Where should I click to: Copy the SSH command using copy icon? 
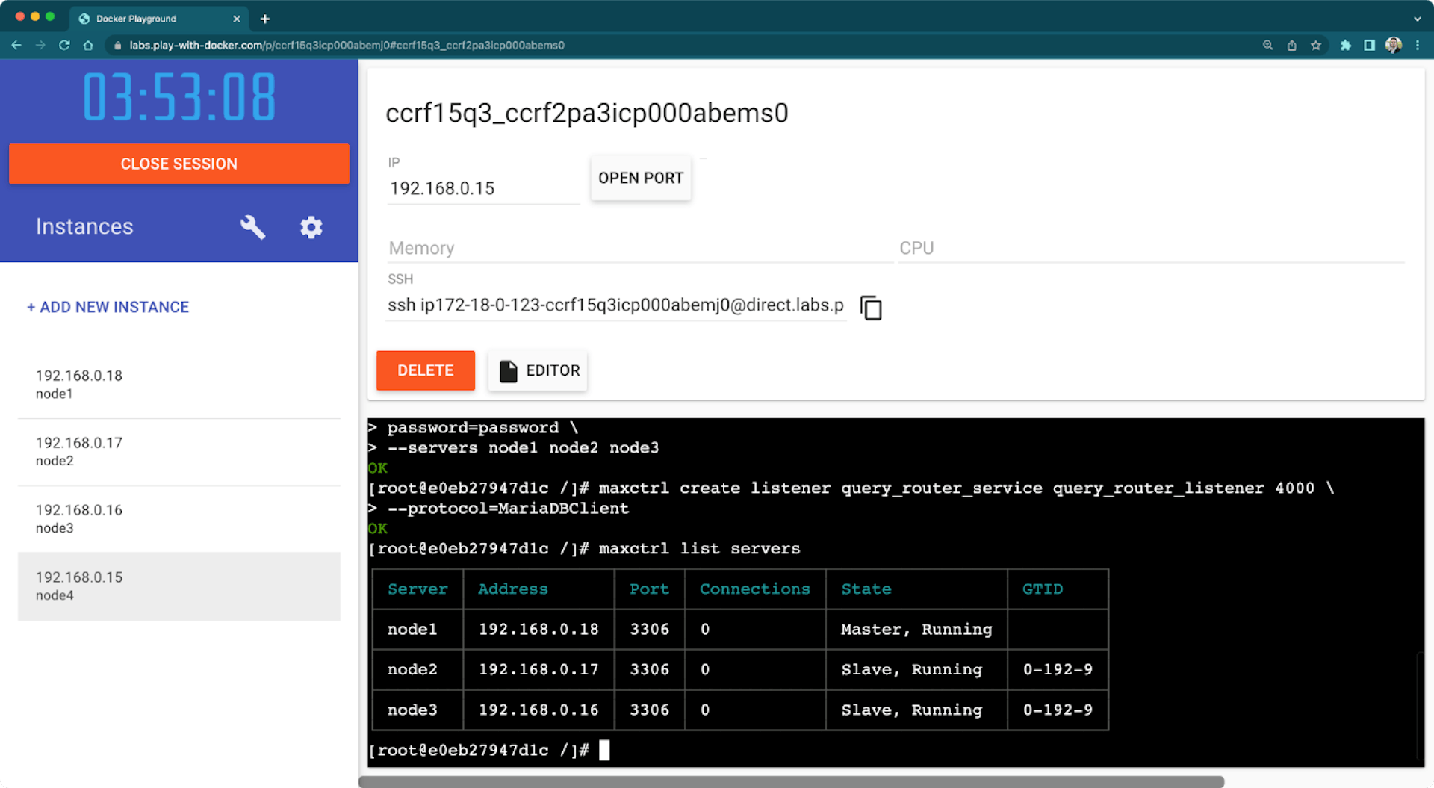(870, 307)
